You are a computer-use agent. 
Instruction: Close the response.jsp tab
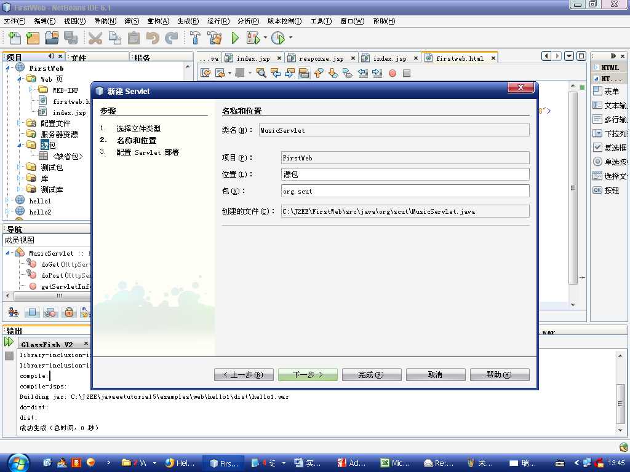tap(353, 58)
